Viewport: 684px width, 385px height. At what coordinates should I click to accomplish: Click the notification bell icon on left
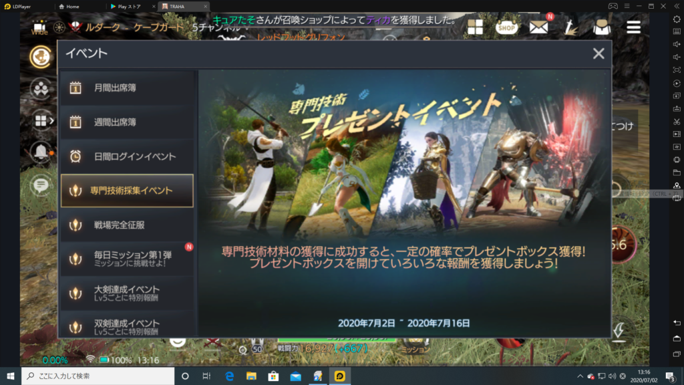[x=41, y=152]
